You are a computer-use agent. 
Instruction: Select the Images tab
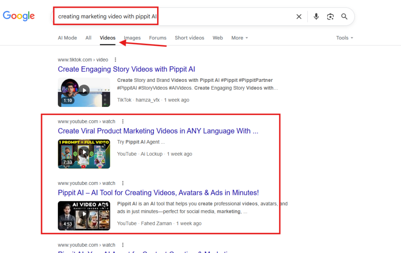132,38
